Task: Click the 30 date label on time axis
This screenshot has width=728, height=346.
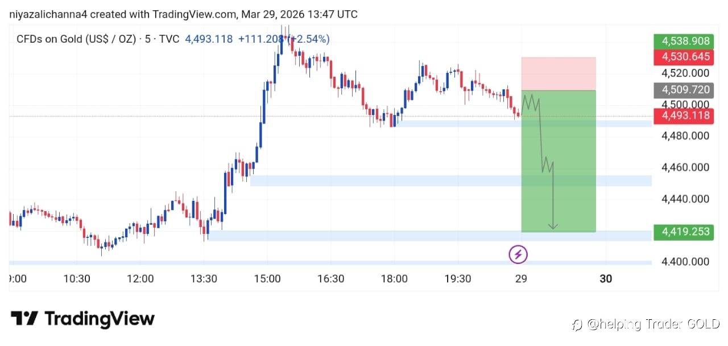Action: click(606, 278)
